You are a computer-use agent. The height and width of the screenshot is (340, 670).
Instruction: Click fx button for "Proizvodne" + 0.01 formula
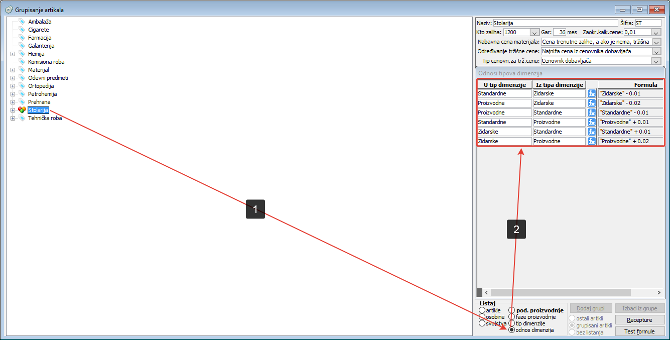pyautogui.click(x=591, y=122)
